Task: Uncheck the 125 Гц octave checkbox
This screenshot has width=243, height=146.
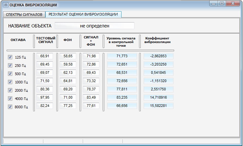Action: (10, 57)
